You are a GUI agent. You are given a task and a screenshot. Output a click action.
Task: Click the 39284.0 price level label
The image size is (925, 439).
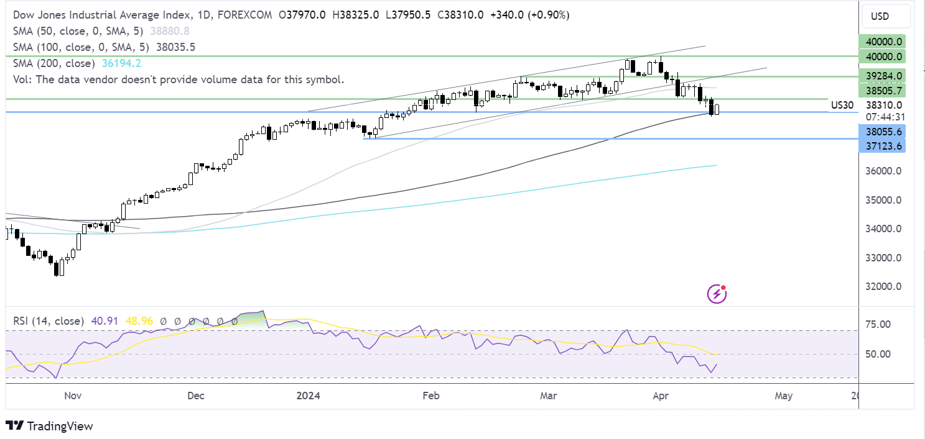tap(882, 75)
